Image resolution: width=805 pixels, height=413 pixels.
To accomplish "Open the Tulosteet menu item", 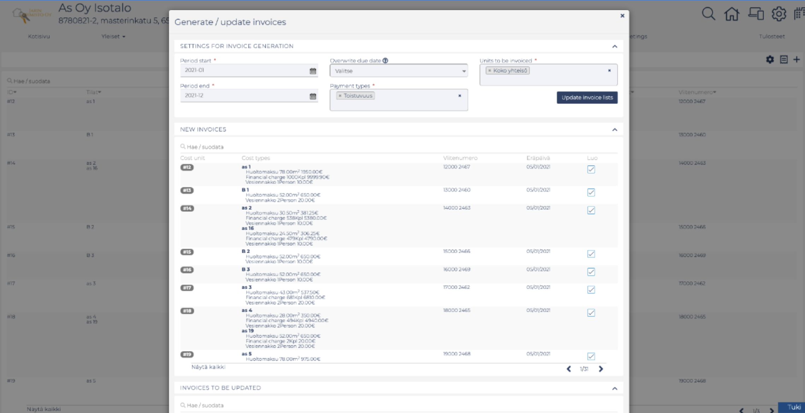I will 771,36.
